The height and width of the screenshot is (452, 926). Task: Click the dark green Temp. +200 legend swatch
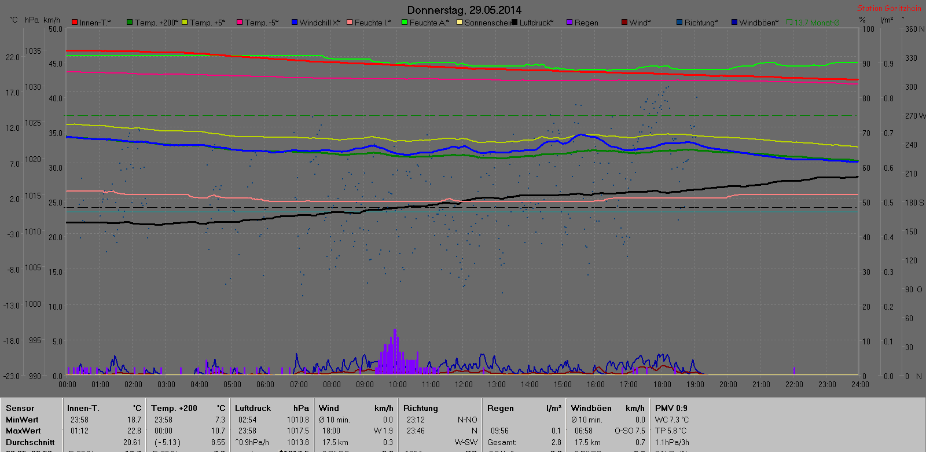click(x=130, y=23)
